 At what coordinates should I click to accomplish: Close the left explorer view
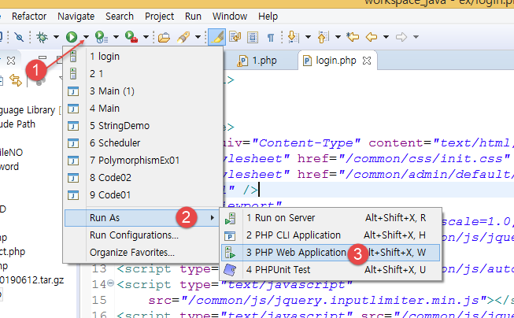click(x=11, y=61)
